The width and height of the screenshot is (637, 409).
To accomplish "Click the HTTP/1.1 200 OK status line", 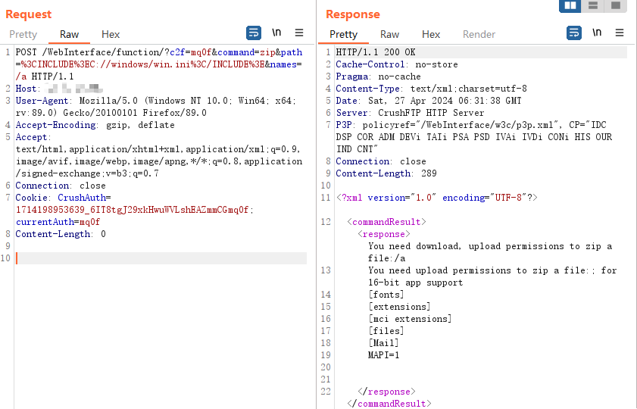I will (376, 52).
